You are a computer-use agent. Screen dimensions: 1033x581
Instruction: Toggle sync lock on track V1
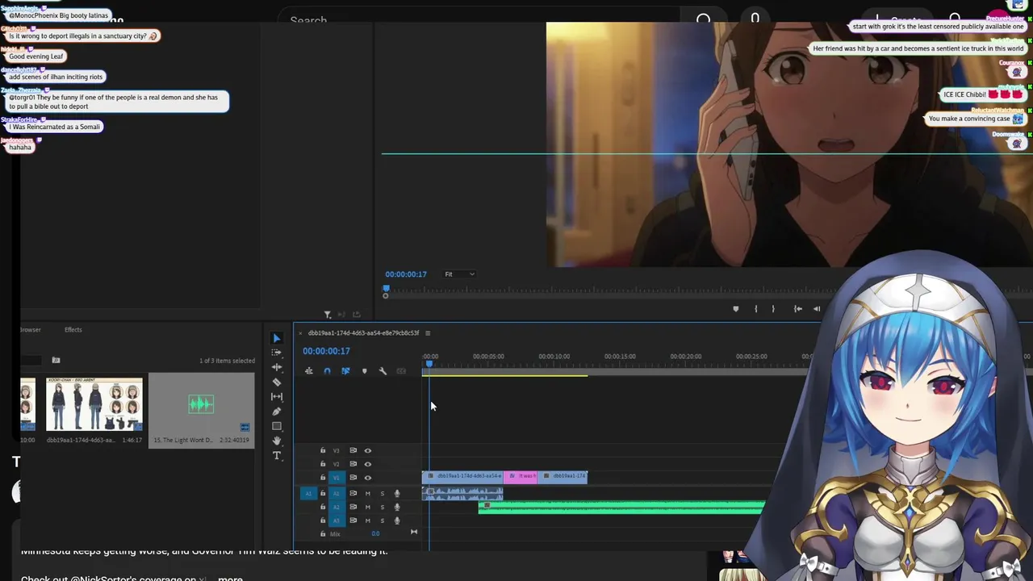click(x=353, y=478)
